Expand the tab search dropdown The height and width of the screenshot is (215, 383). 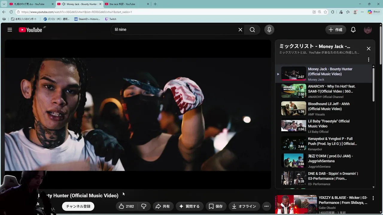(4, 4)
